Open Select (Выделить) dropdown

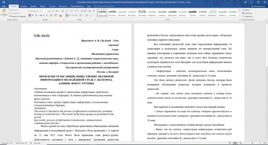click(x=248, y=16)
